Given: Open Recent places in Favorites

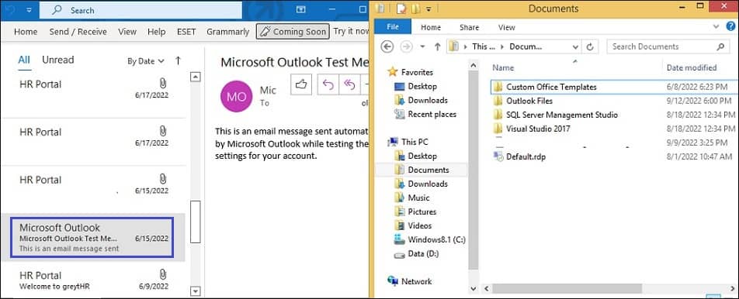Looking at the screenshot, I should click(425, 114).
